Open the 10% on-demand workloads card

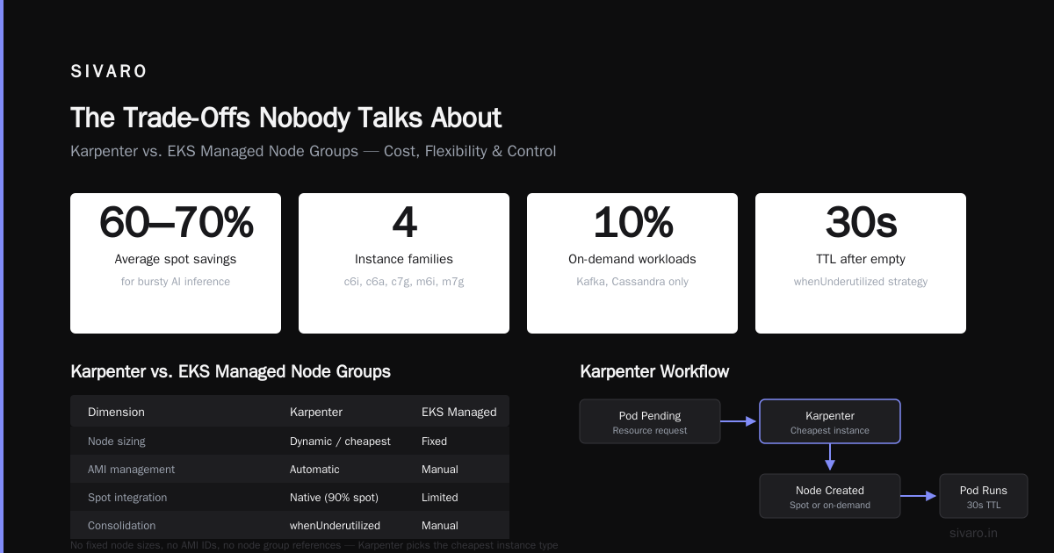632,263
